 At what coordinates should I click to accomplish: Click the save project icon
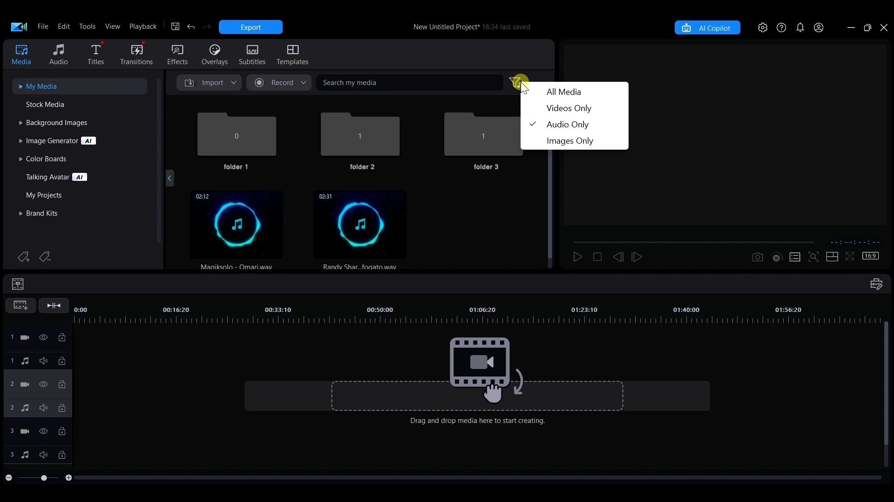point(175,26)
